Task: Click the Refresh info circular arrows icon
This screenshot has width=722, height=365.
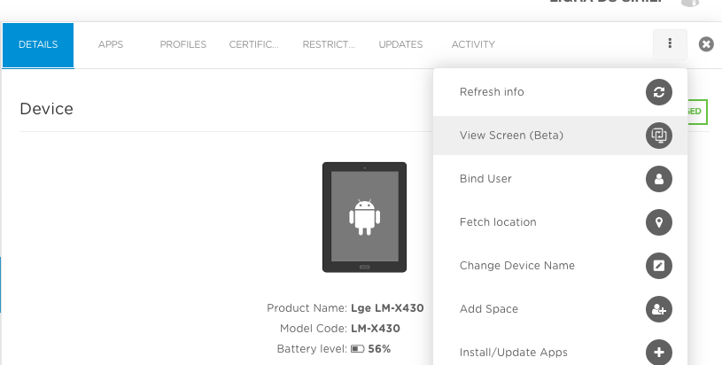Action: [x=659, y=92]
